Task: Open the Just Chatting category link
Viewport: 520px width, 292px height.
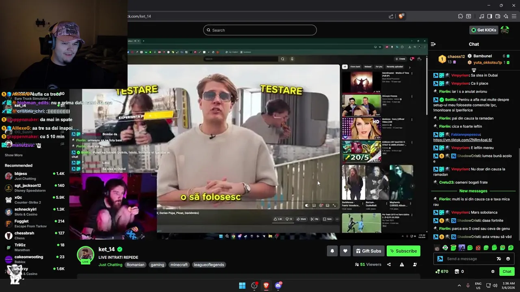Action: (110, 265)
